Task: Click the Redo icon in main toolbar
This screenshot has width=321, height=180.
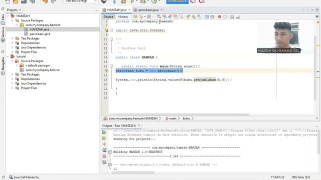Action: click(x=54, y=1)
